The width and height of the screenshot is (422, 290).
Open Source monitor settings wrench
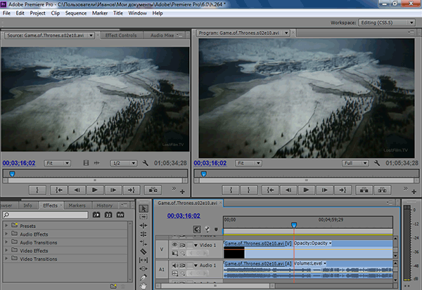tap(146, 163)
